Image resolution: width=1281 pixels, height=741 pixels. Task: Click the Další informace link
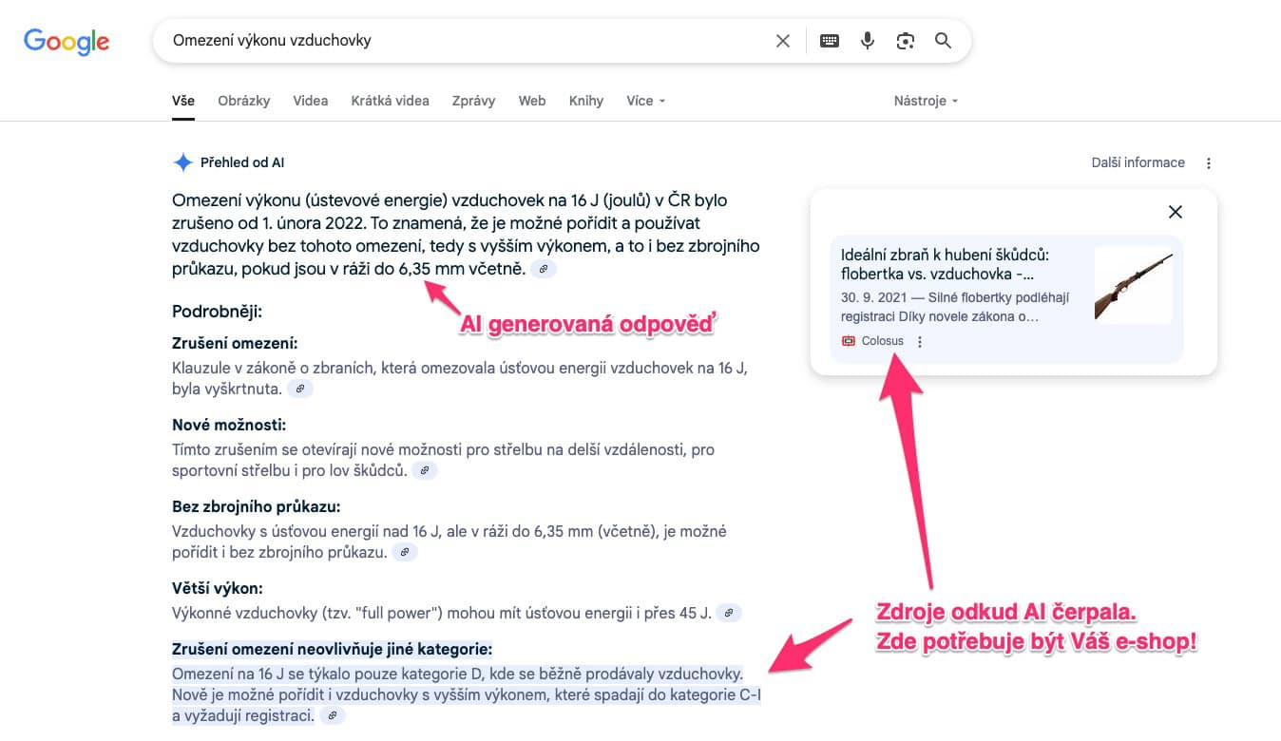pos(1138,162)
